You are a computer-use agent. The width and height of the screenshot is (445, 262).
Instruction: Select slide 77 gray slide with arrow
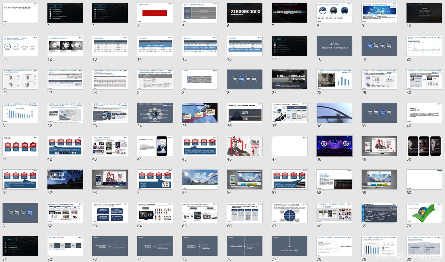(x=290, y=246)
